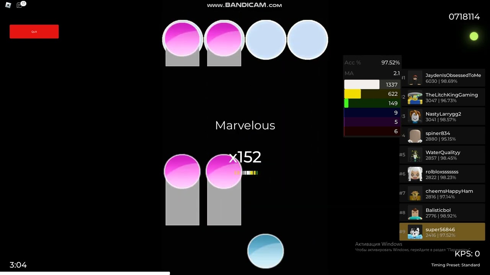
Task: Click the white judgement bar showing 1337
Action: [372, 85]
